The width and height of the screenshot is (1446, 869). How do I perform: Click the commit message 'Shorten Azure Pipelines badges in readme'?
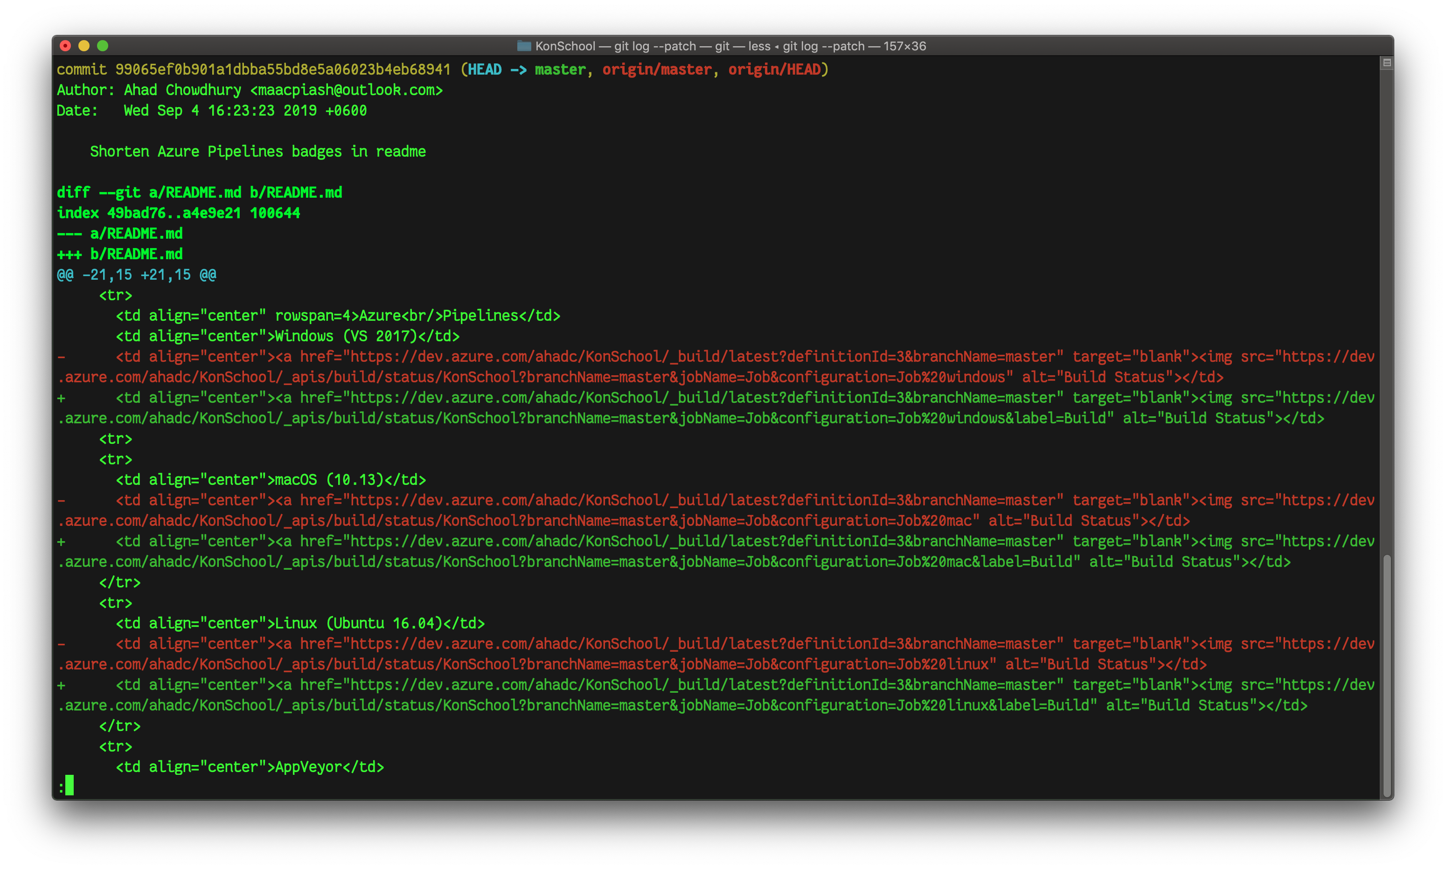[x=258, y=152]
